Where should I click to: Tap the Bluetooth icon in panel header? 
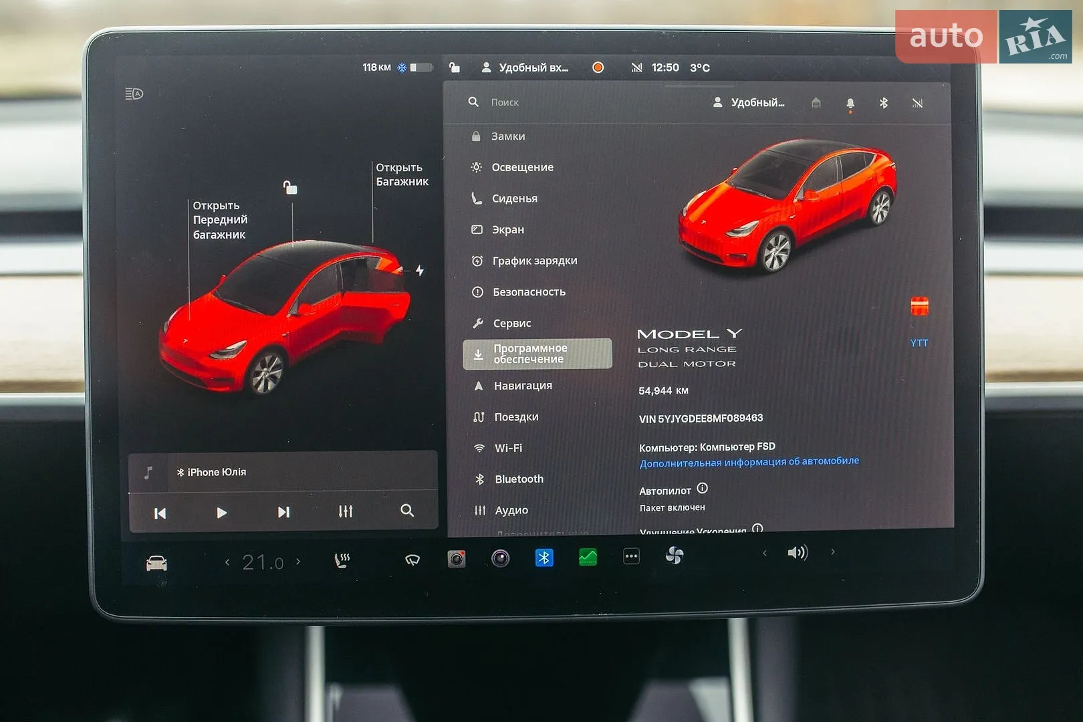[x=884, y=103]
